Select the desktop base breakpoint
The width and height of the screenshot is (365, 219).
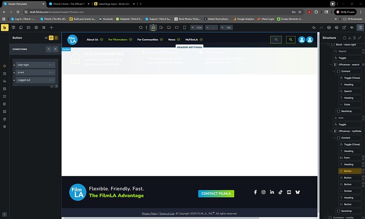[153, 28]
